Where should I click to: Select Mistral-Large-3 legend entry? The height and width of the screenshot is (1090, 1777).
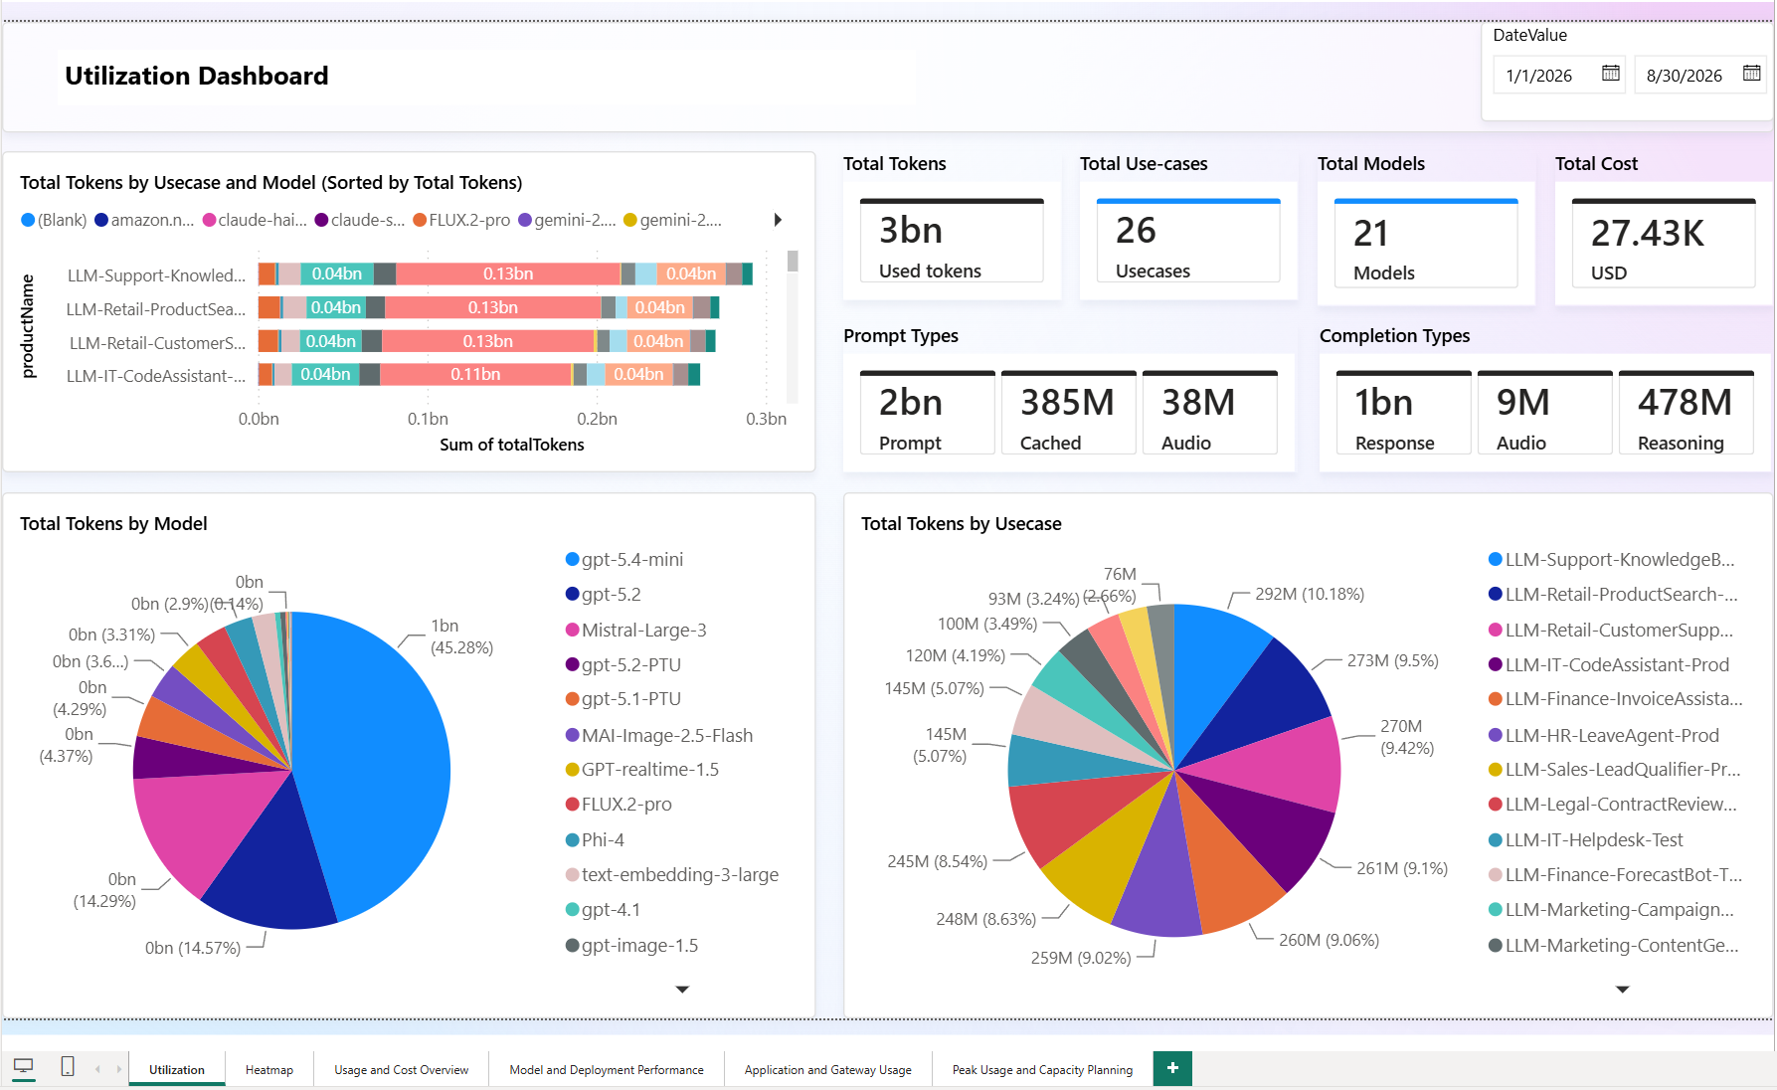[x=636, y=631]
